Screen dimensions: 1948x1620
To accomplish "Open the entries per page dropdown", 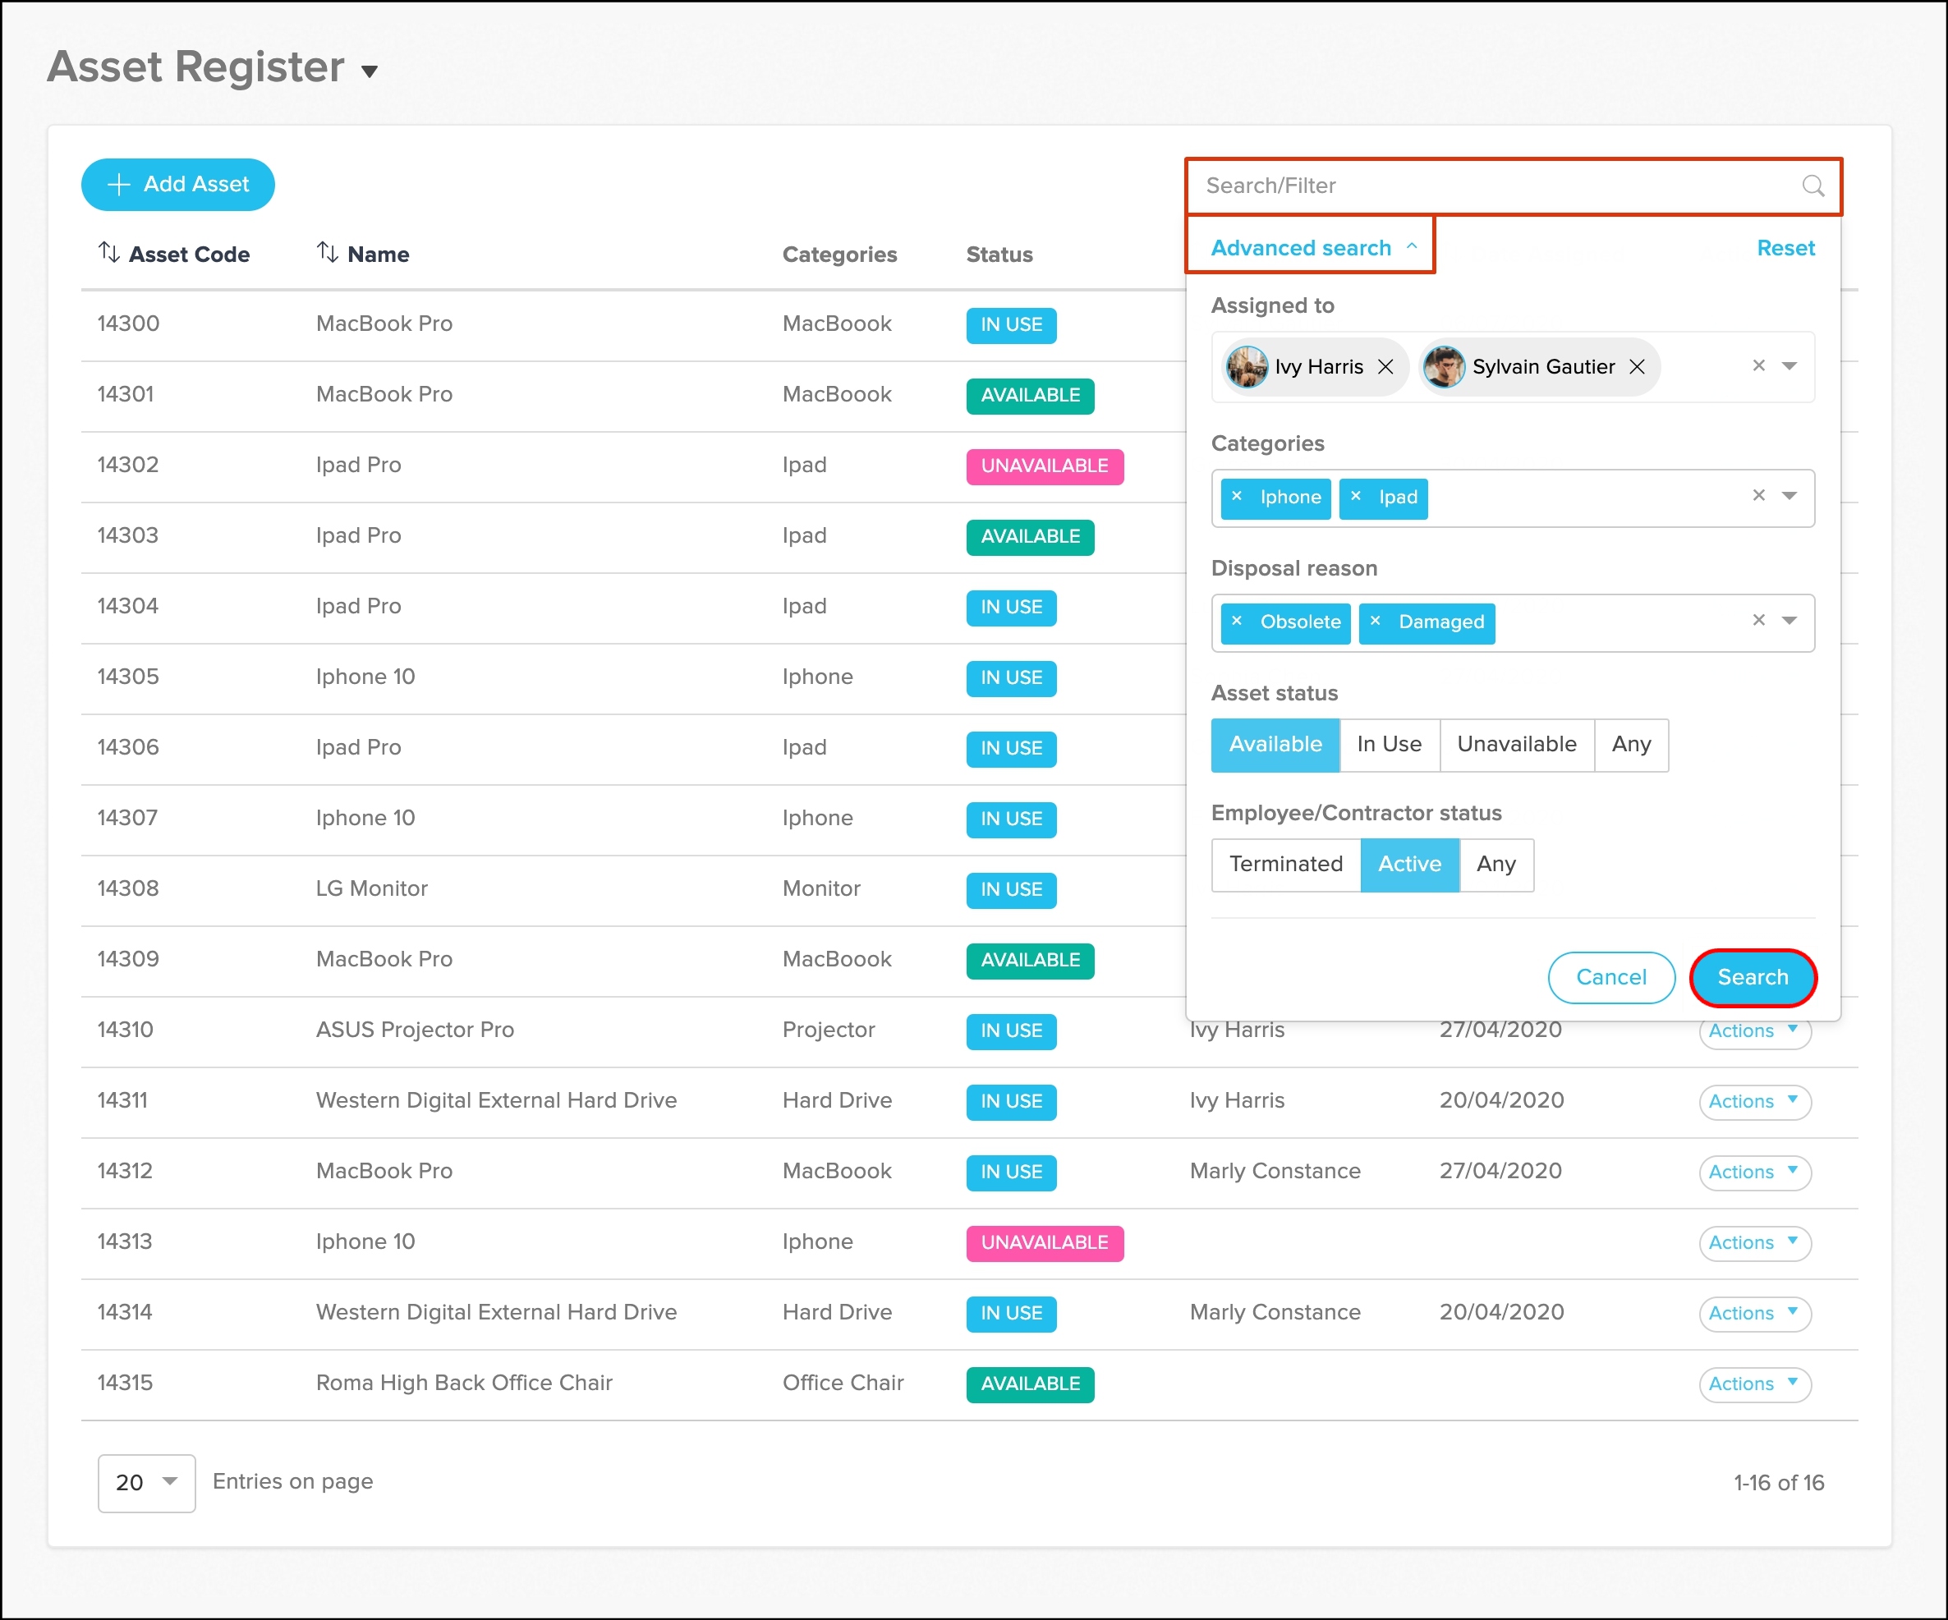I will point(146,1482).
